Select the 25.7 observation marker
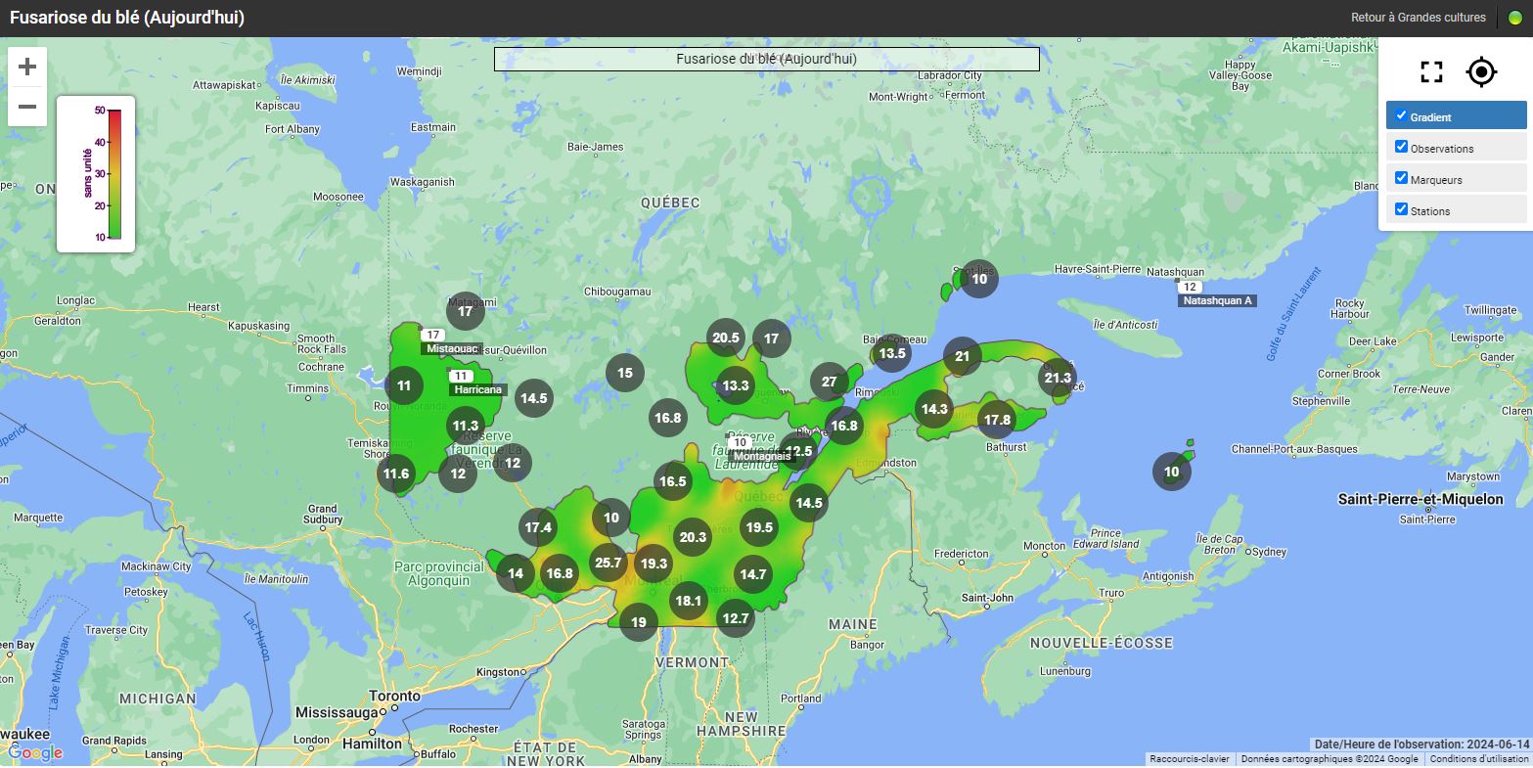 coord(608,563)
